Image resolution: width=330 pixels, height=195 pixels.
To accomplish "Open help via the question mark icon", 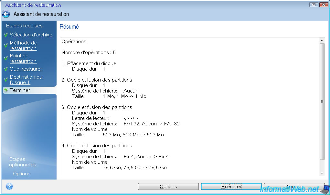I will coord(9,186).
